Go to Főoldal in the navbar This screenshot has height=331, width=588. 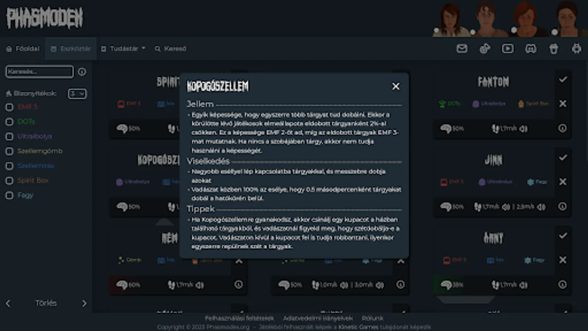(23, 49)
